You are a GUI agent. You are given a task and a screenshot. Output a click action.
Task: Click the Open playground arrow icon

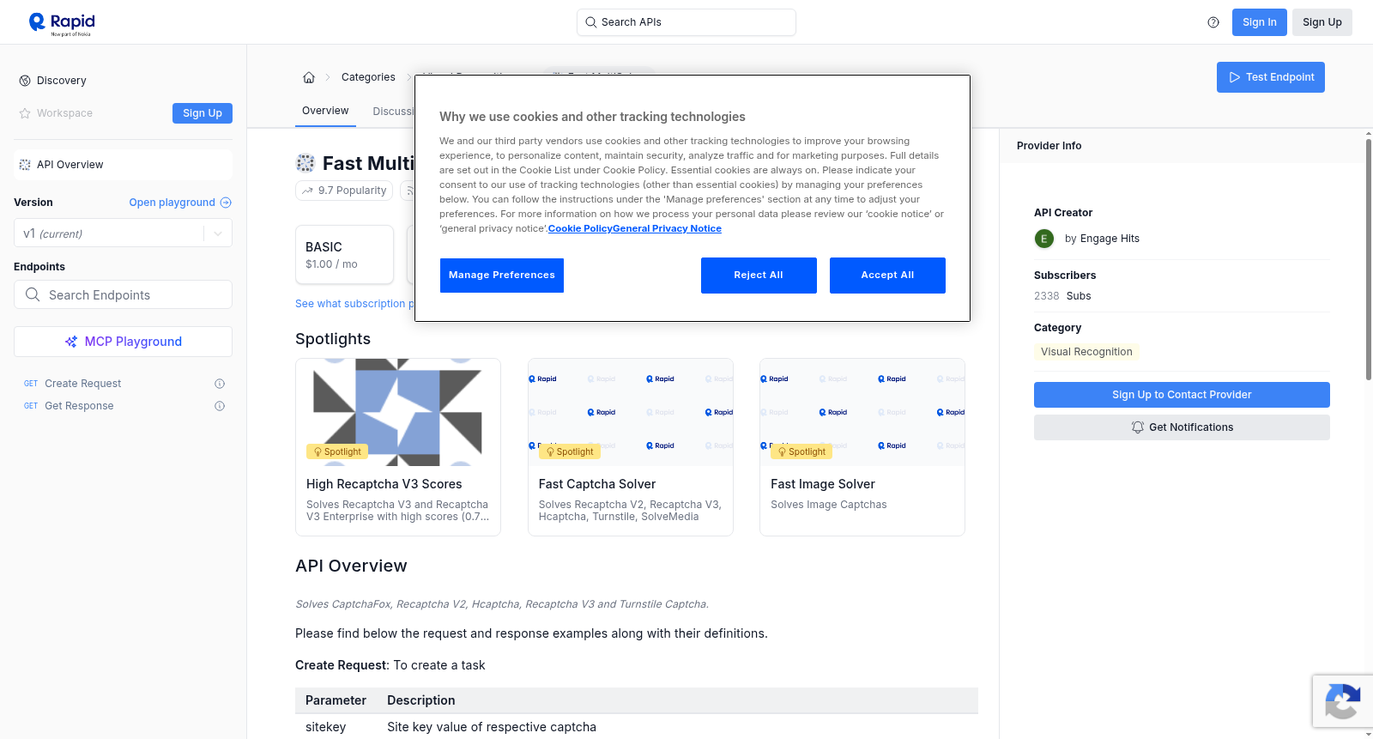tap(226, 203)
